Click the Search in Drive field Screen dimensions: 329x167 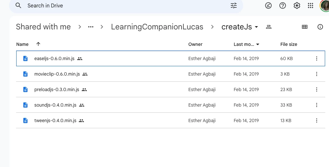(123, 5)
